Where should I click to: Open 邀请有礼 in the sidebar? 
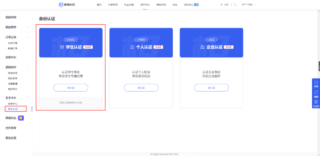[x=11, y=118]
